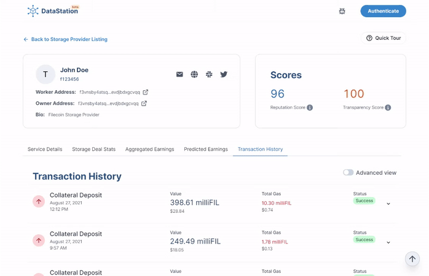The image size is (429, 276).
Task: Click the 9:57 AM deposit arrow icon
Action: pos(39,240)
